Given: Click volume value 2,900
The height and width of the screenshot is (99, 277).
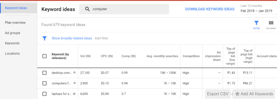Looking at the screenshot, I should [x=84, y=83].
